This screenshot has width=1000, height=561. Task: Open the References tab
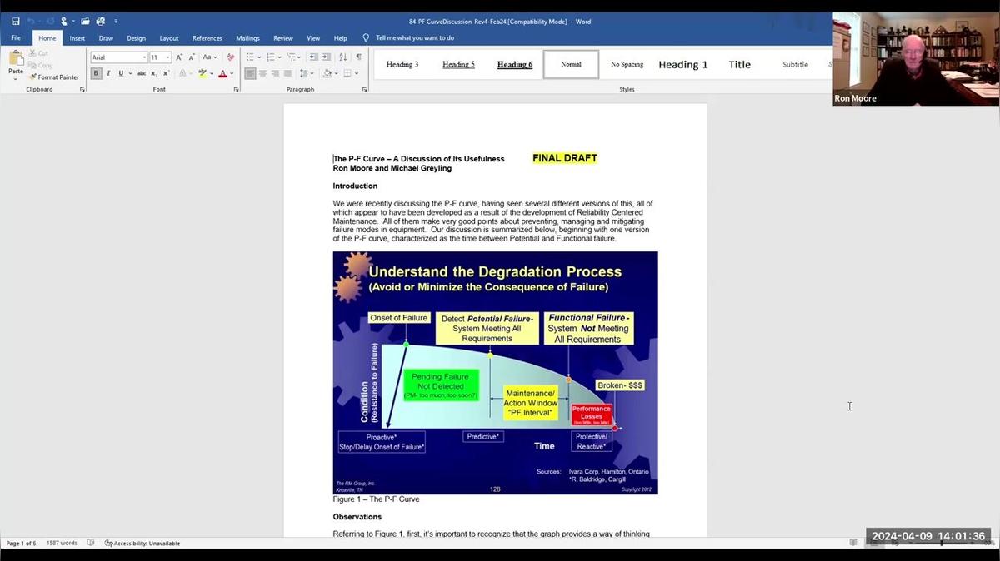(x=207, y=38)
